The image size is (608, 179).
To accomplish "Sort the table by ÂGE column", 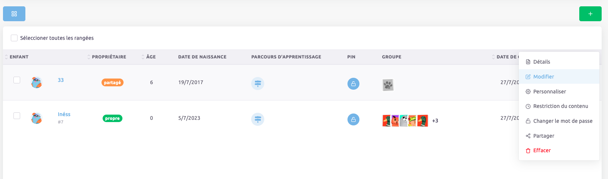I will point(150,57).
